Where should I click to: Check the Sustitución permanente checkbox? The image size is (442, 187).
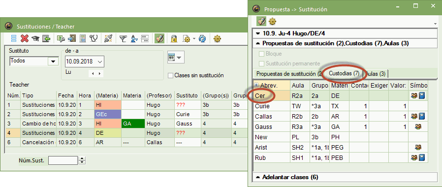[261, 63]
